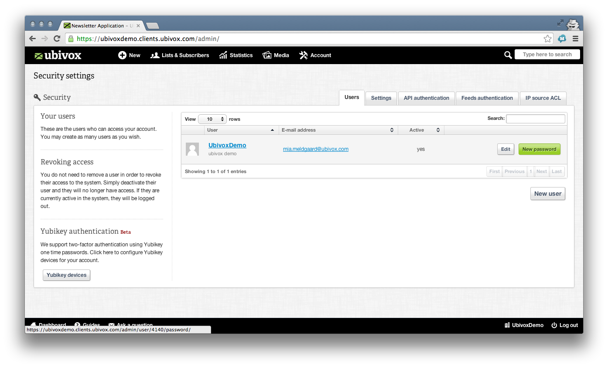Click the green padlock icon
The image size is (608, 368).
(71, 38)
